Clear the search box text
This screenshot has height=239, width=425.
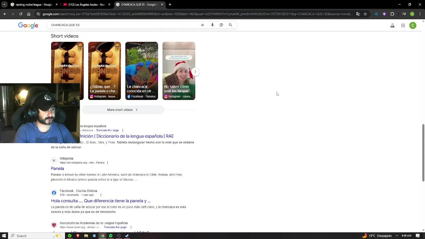(203, 25)
